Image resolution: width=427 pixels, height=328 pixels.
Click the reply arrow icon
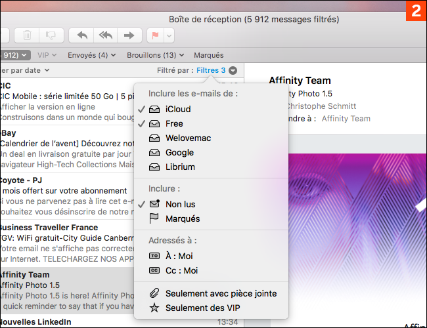point(82,35)
